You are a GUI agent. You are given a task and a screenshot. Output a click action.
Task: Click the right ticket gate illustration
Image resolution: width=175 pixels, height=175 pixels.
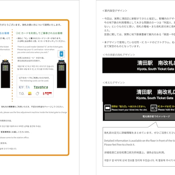62,74
